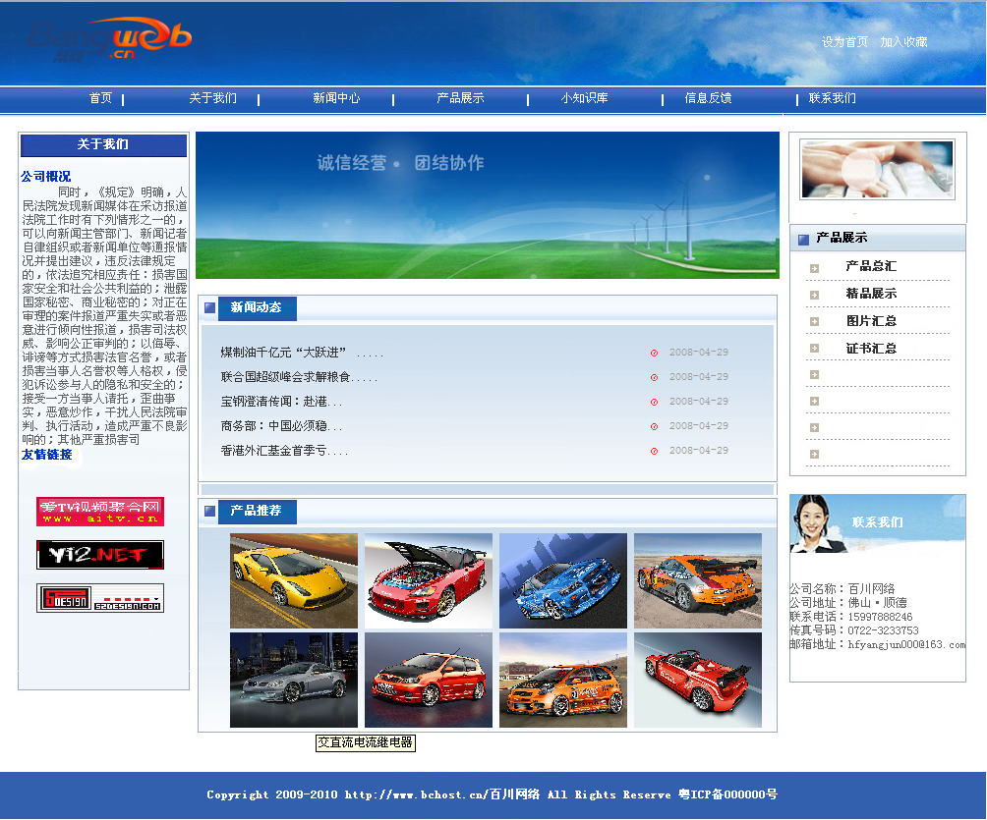Click the 设为首页 link
This screenshot has width=987, height=820.
[x=844, y=42]
